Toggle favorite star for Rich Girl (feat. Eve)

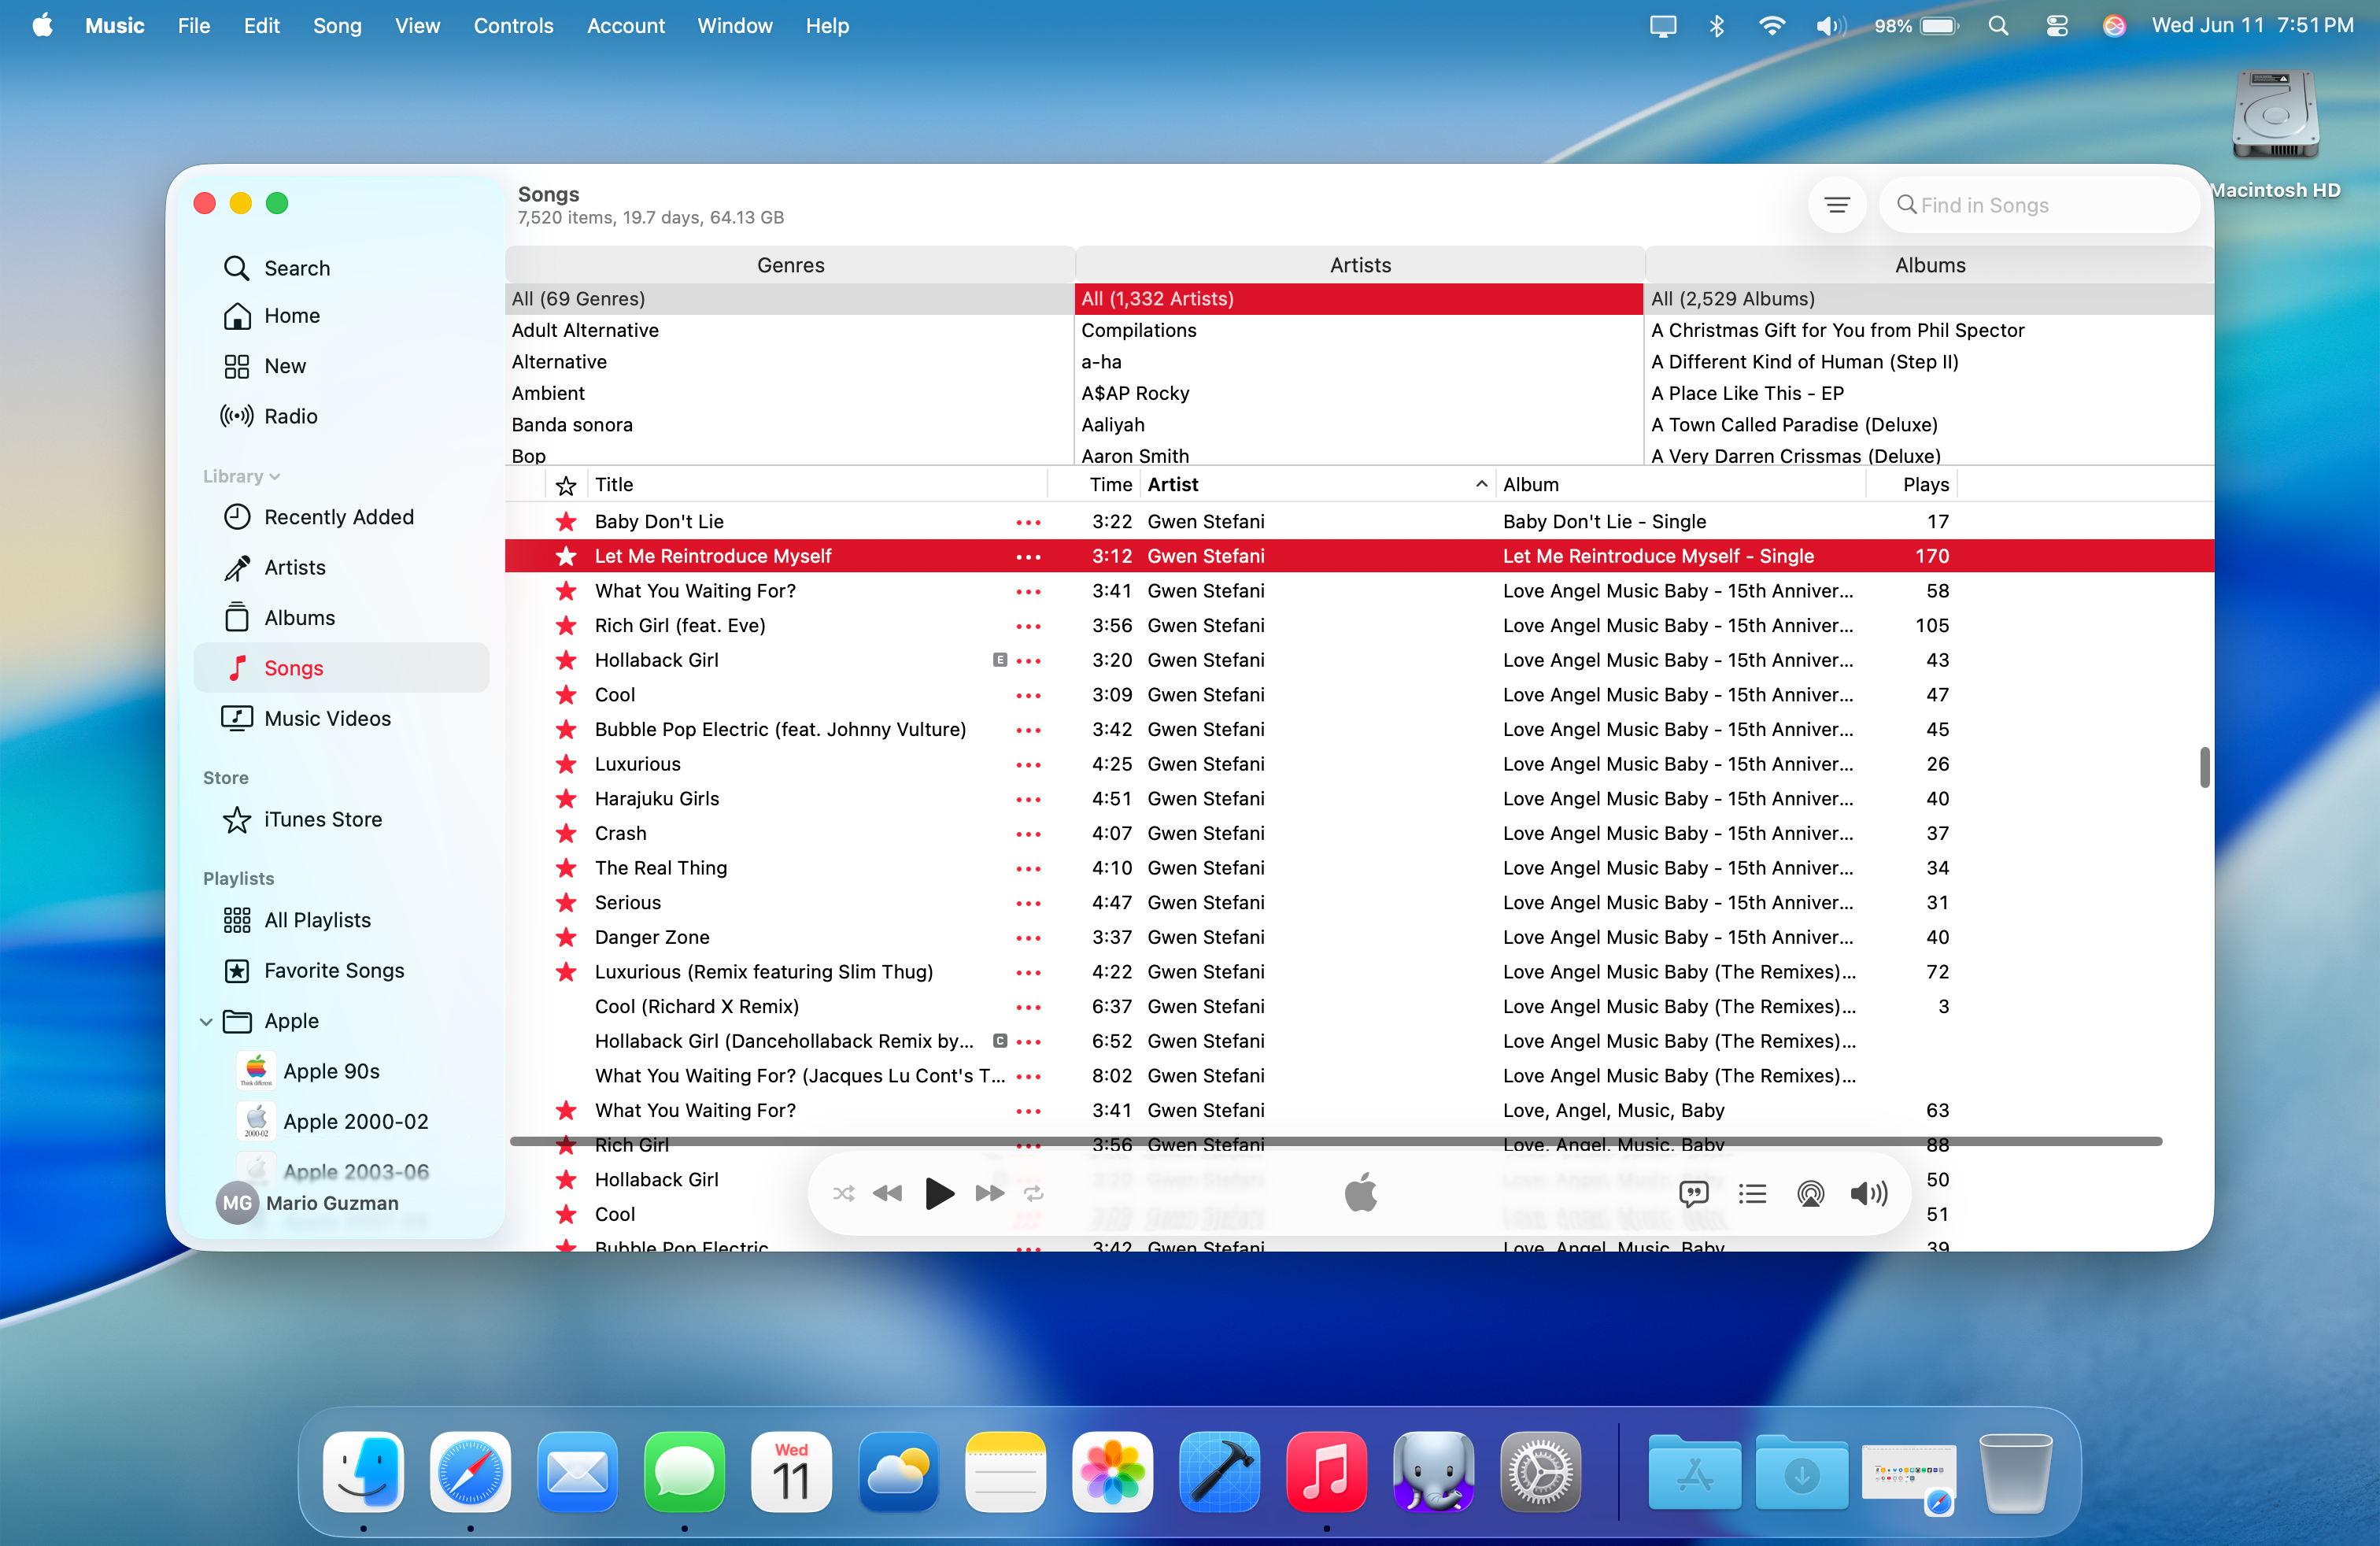[x=566, y=625]
